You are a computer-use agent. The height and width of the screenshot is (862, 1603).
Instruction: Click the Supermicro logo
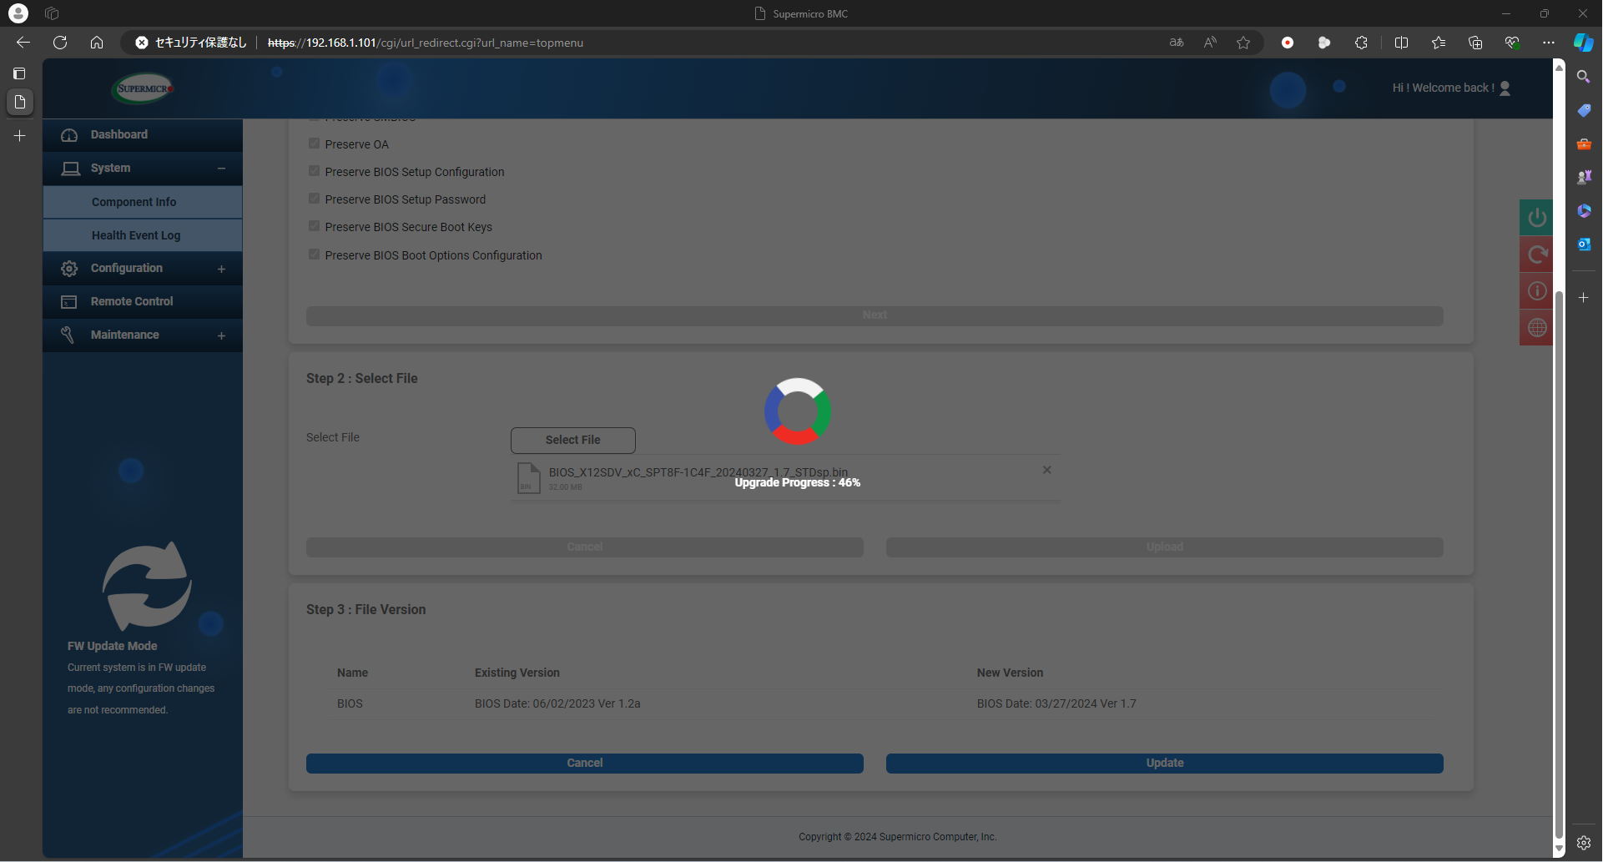pyautogui.click(x=143, y=88)
